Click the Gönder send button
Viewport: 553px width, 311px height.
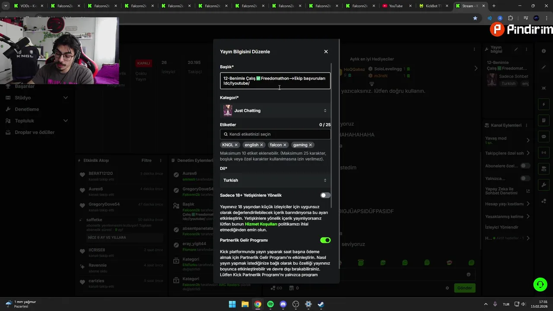click(464, 288)
